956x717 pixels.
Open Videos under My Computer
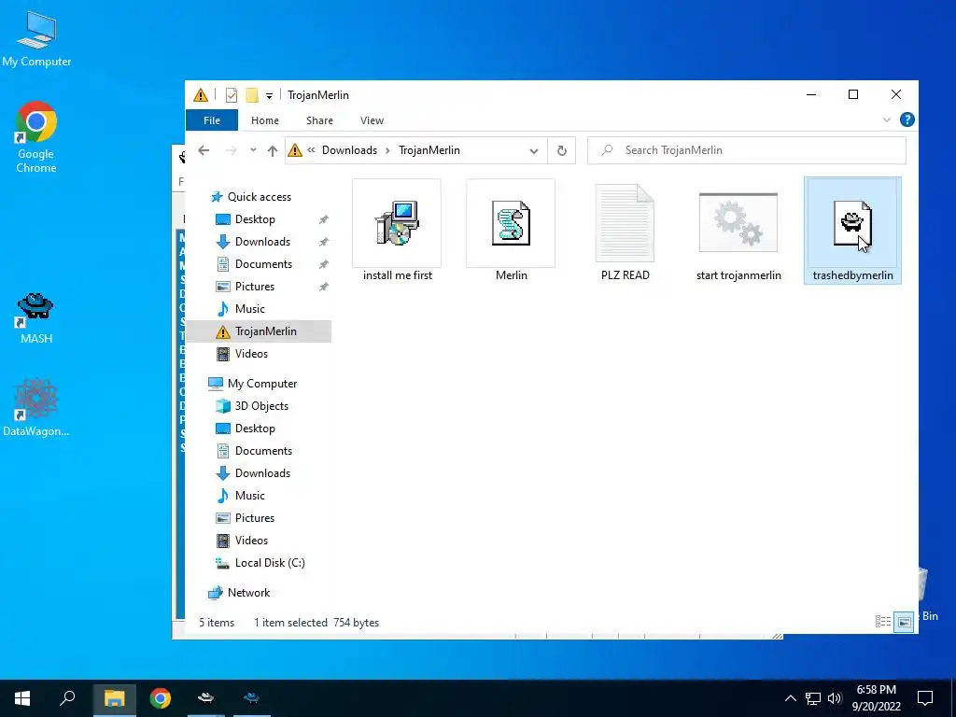(x=251, y=541)
